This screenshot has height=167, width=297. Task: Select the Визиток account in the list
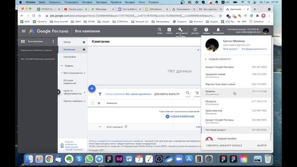click(x=236, y=93)
